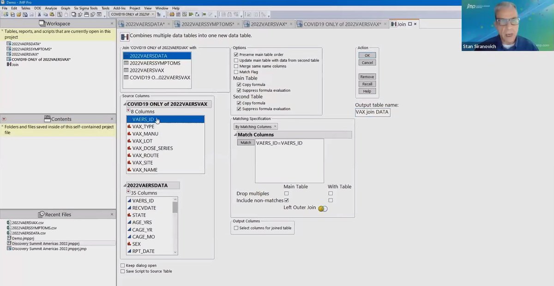Open the Tables menu
554x286 pixels.
click(26, 8)
